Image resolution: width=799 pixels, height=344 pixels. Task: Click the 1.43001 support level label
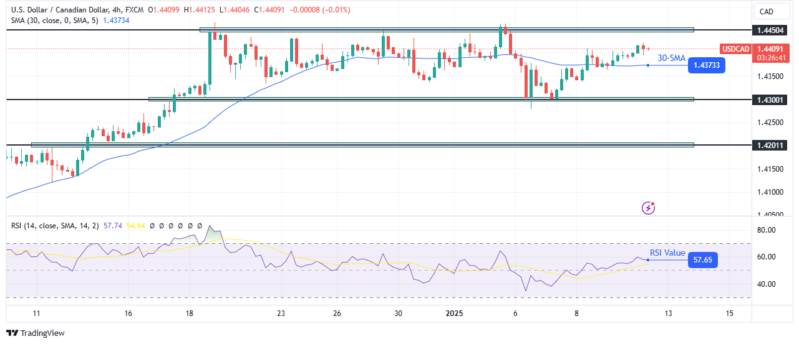tap(772, 100)
